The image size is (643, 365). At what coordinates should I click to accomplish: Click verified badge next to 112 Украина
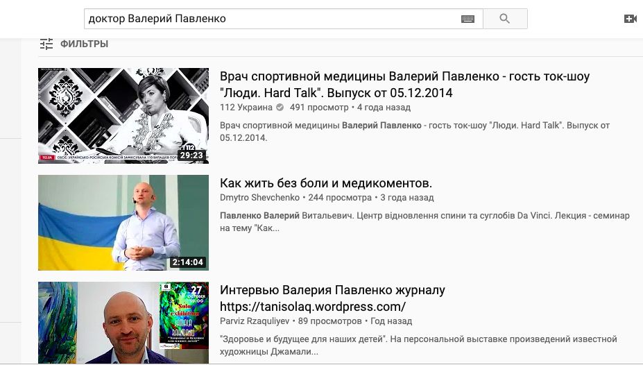pyautogui.click(x=280, y=108)
